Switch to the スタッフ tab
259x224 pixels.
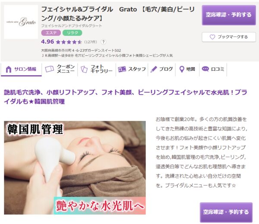(x=132, y=69)
